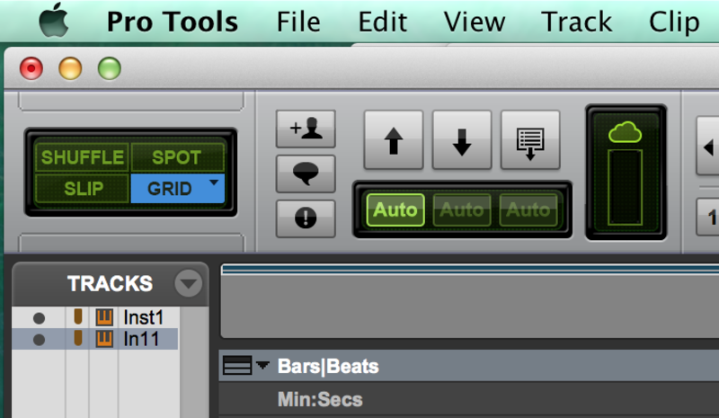
Task: Select the Inst1 track name
Action: tap(144, 317)
